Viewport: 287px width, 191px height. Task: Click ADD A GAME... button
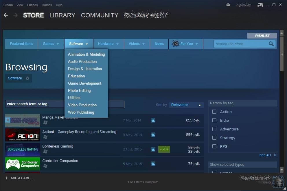coord(22,178)
